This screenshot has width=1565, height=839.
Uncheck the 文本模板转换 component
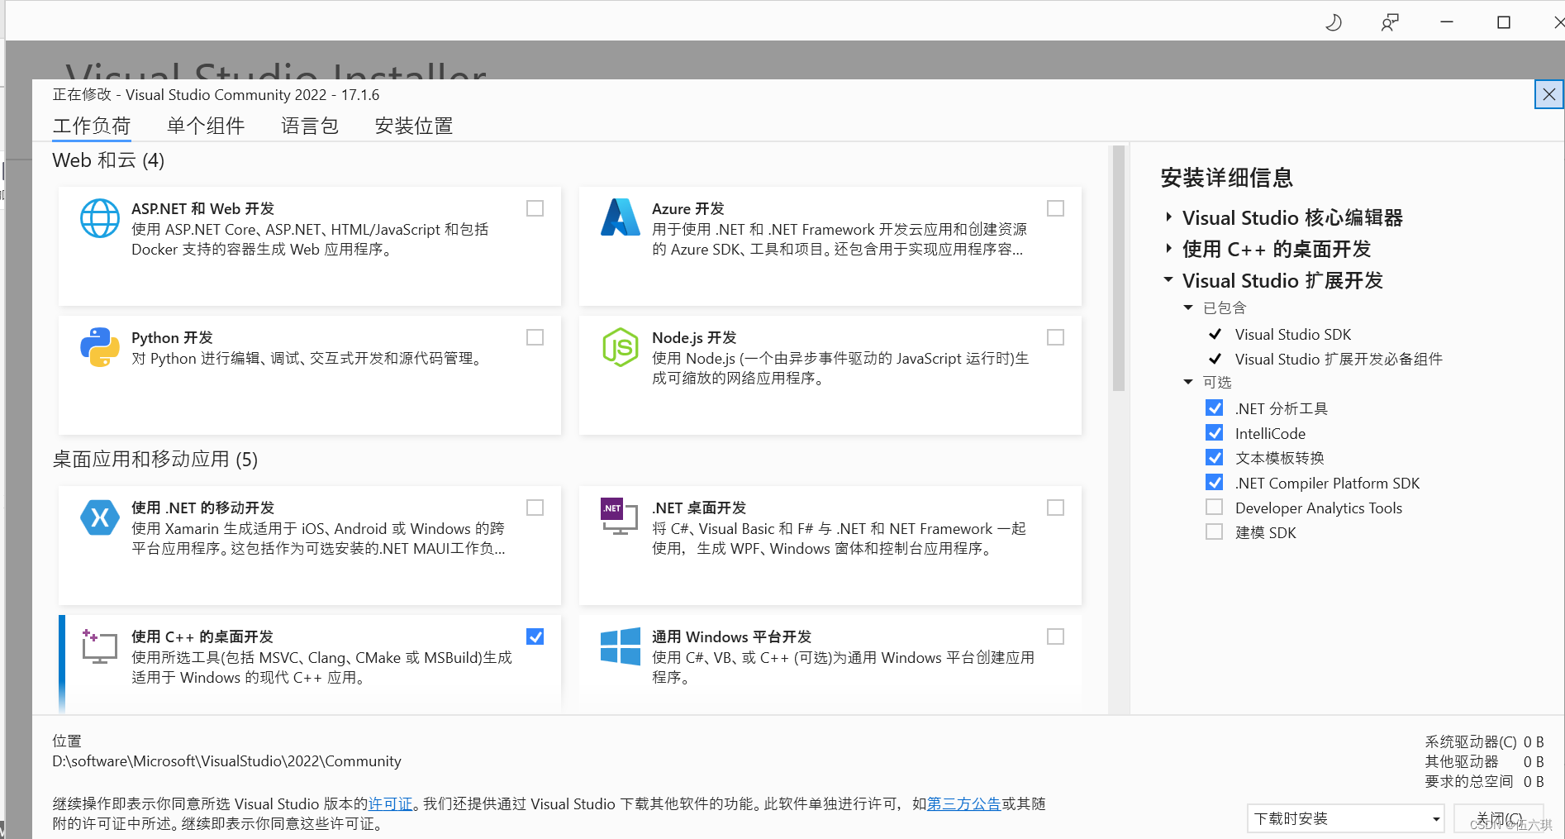click(1215, 458)
